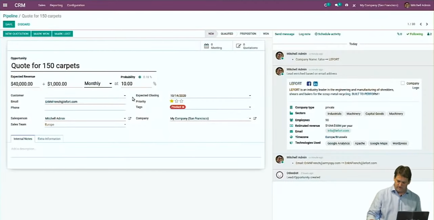434x220 pixels.
Task: Edit the recurring revenue $1,000.00 field
Action: pos(65,84)
